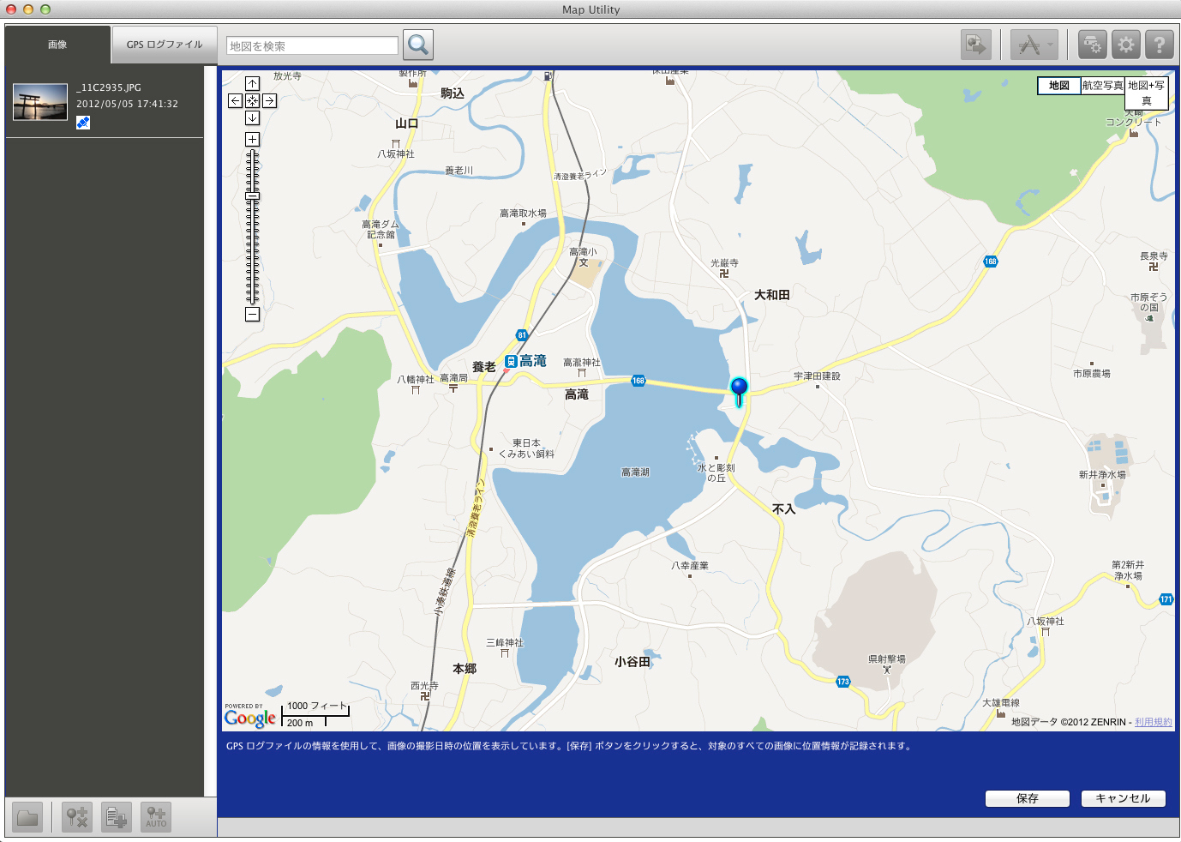Click route 168 shield near 高滝

click(x=638, y=381)
